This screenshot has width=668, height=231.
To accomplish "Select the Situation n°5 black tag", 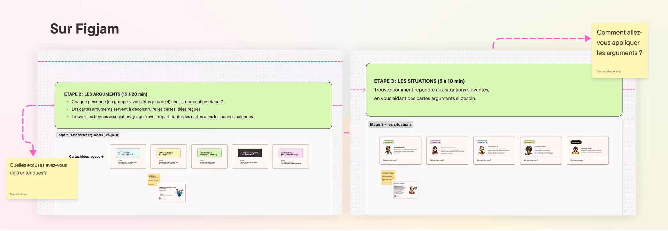I will [576, 142].
